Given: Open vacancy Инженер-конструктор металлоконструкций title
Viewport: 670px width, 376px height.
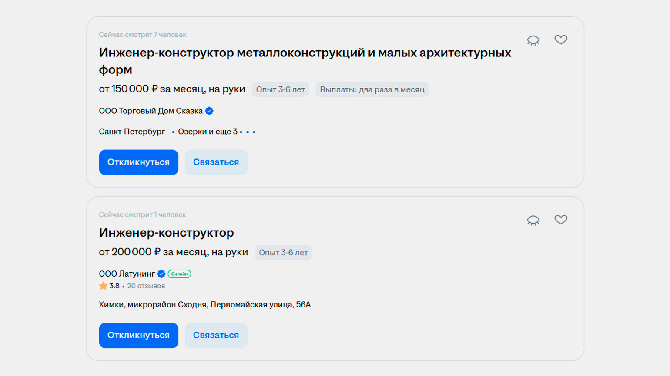Looking at the screenshot, I should (x=305, y=61).
